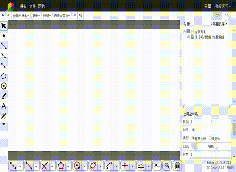236x172 pixels.
Task: Choose the red polygon tool in bottom toolbar
Action: click(x=61, y=165)
